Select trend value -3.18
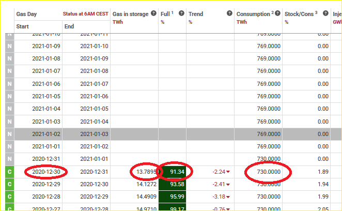342x211 pixels. point(219,197)
